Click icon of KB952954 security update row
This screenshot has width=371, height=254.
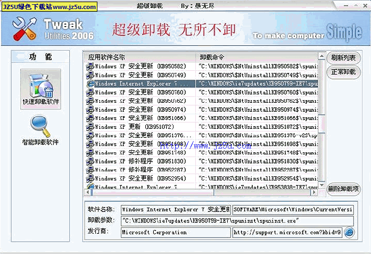coord(90,178)
